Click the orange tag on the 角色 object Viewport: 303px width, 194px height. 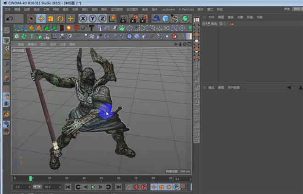click(232, 24)
